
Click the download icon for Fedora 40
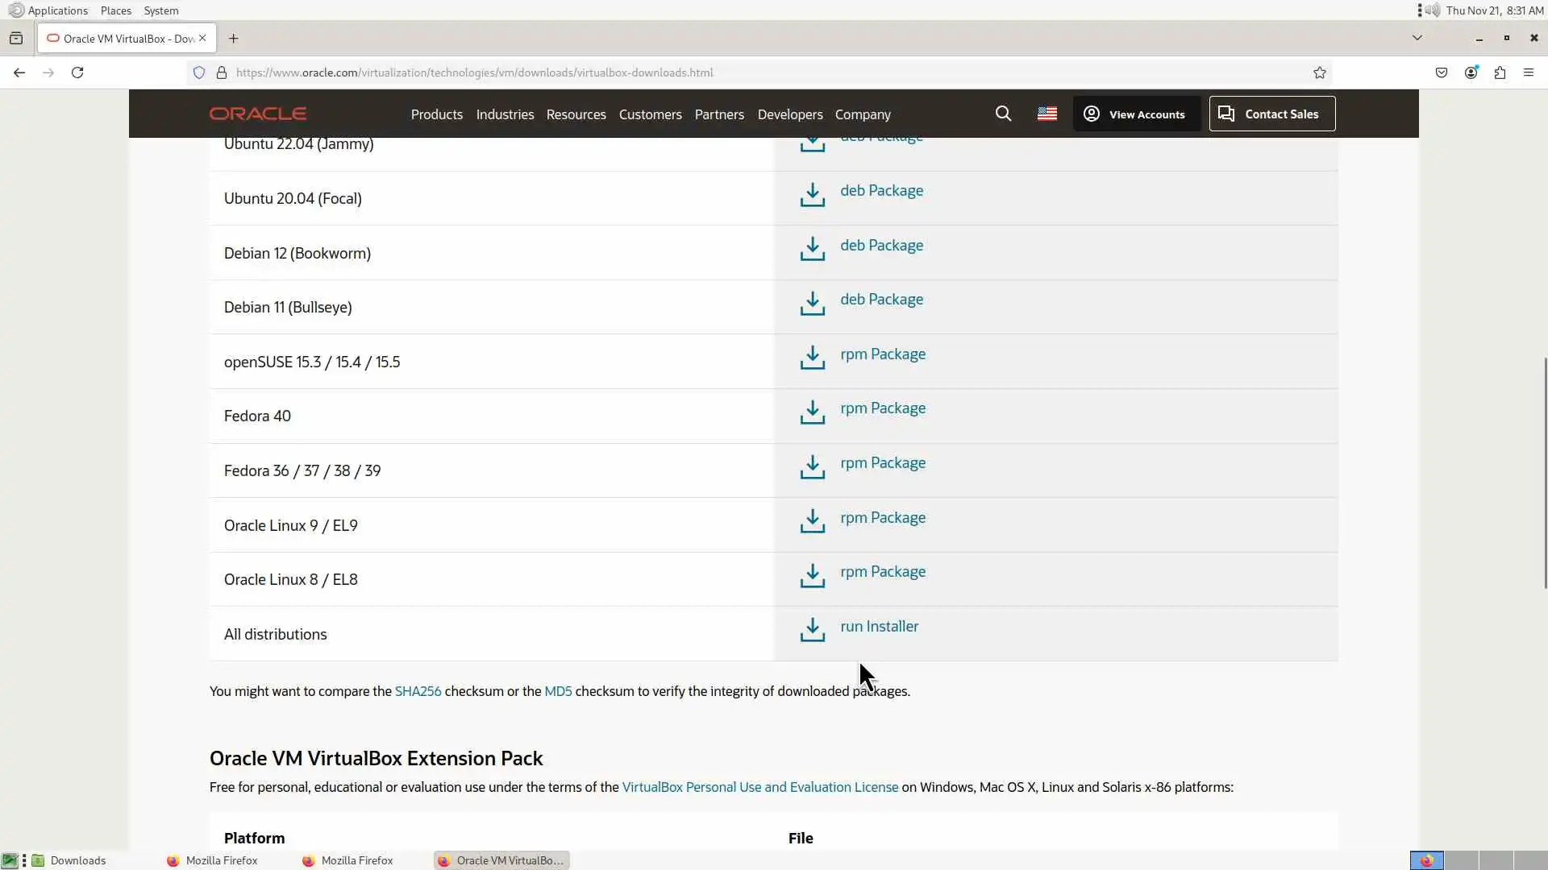click(812, 412)
